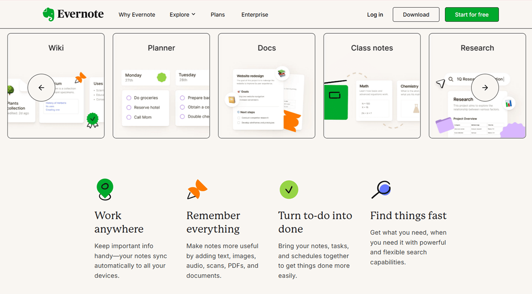The width and height of the screenshot is (532, 294).
Task: Open the Plans page
Action: pos(218,15)
